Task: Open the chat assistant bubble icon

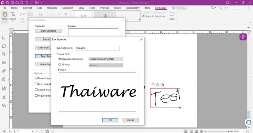Action: pyautogui.click(x=248, y=122)
